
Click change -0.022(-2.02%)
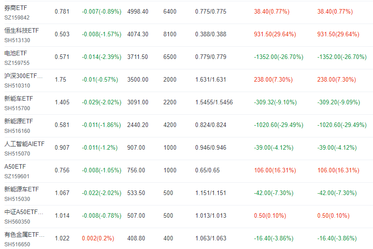102,193
